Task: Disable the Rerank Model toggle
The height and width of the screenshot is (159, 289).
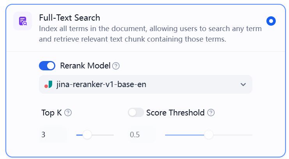Action: click(x=47, y=66)
